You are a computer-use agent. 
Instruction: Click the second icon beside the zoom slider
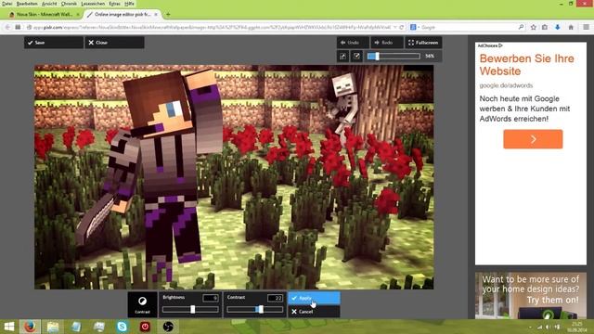coord(356,56)
